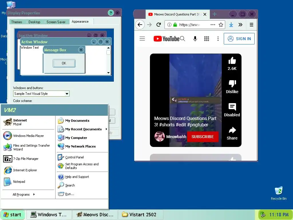Open a new browser tab
The width and height of the screenshot is (293, 220).
point(215,14)
